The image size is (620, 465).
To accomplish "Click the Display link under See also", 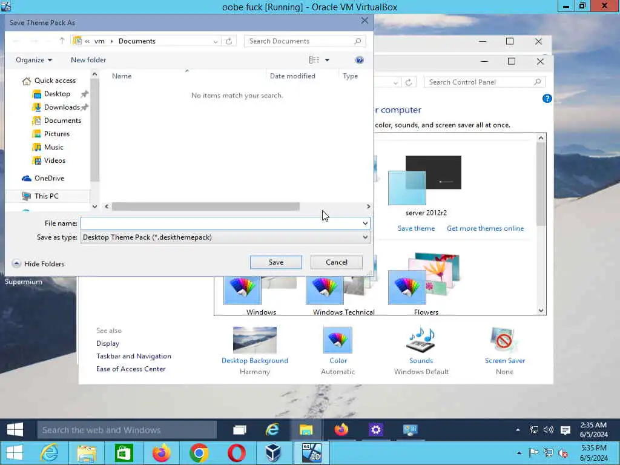I will [x=108, y=344].
